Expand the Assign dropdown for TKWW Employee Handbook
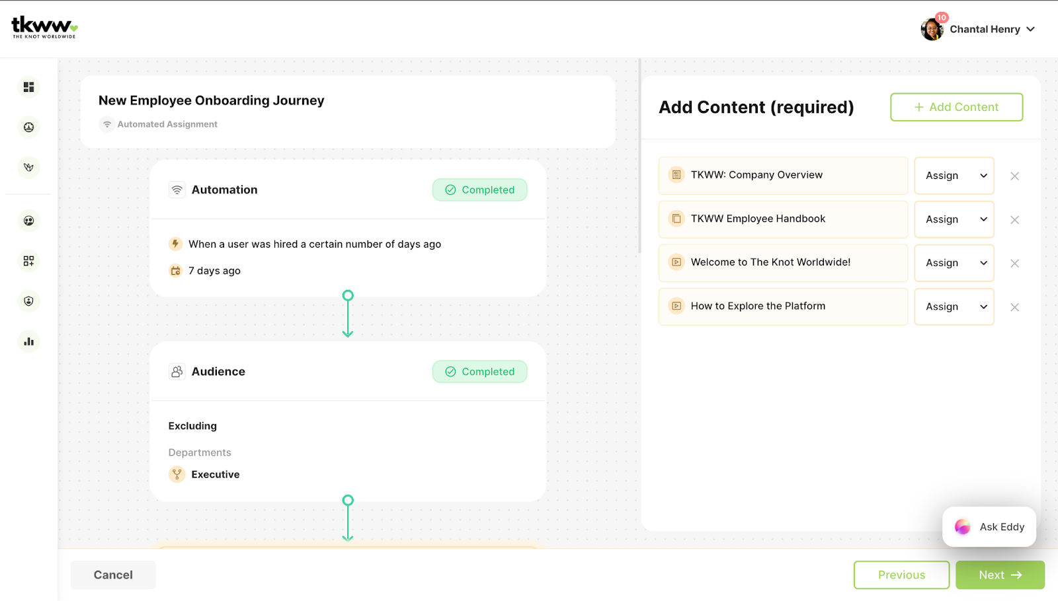1058x601 pixels. [x=954, y=219]
